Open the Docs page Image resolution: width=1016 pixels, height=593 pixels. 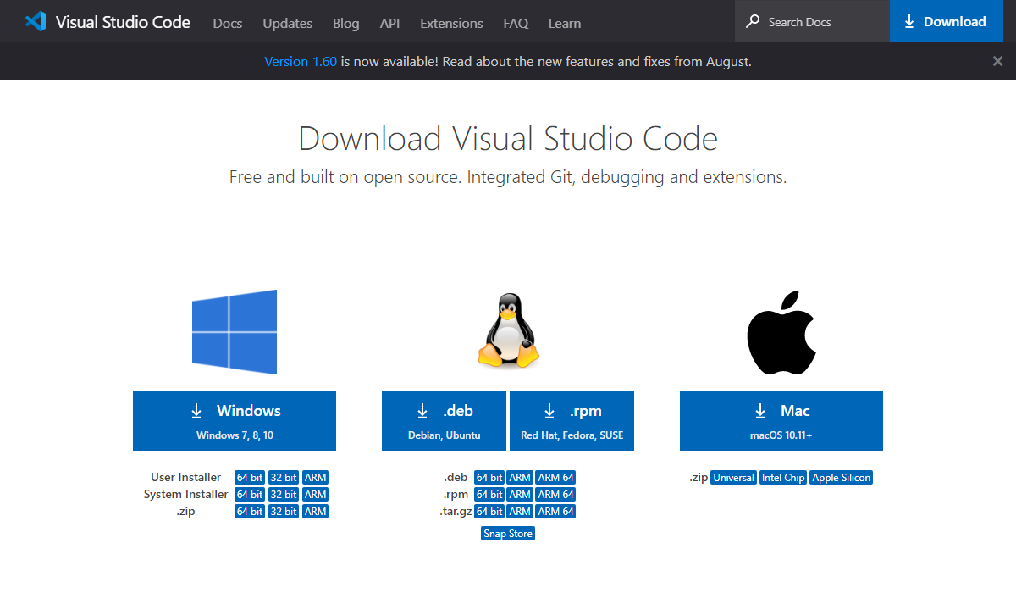[227, 23]
